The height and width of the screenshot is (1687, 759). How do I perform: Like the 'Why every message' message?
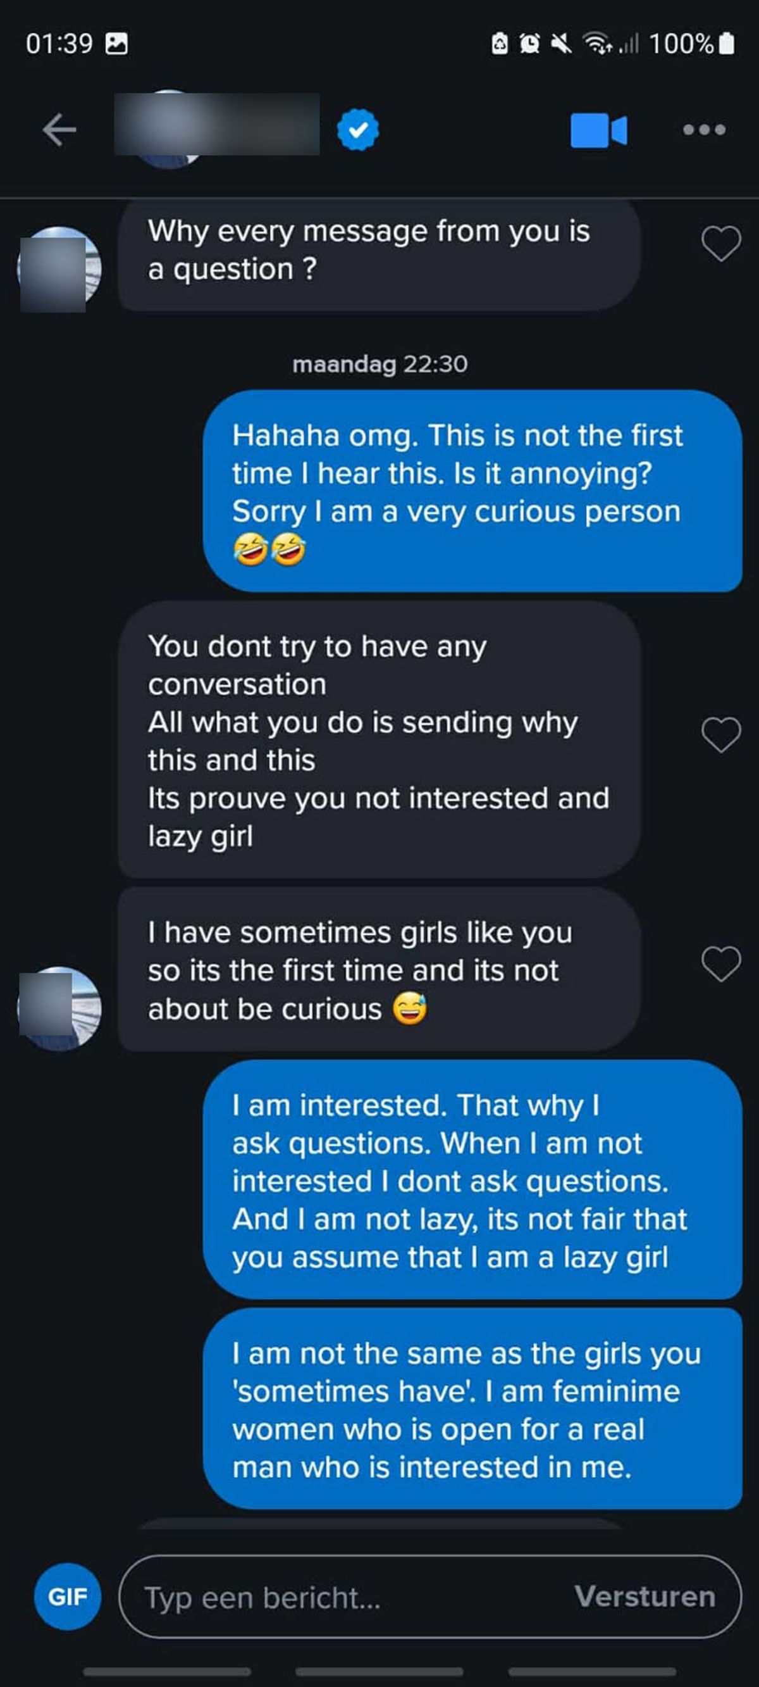(721, 244)
